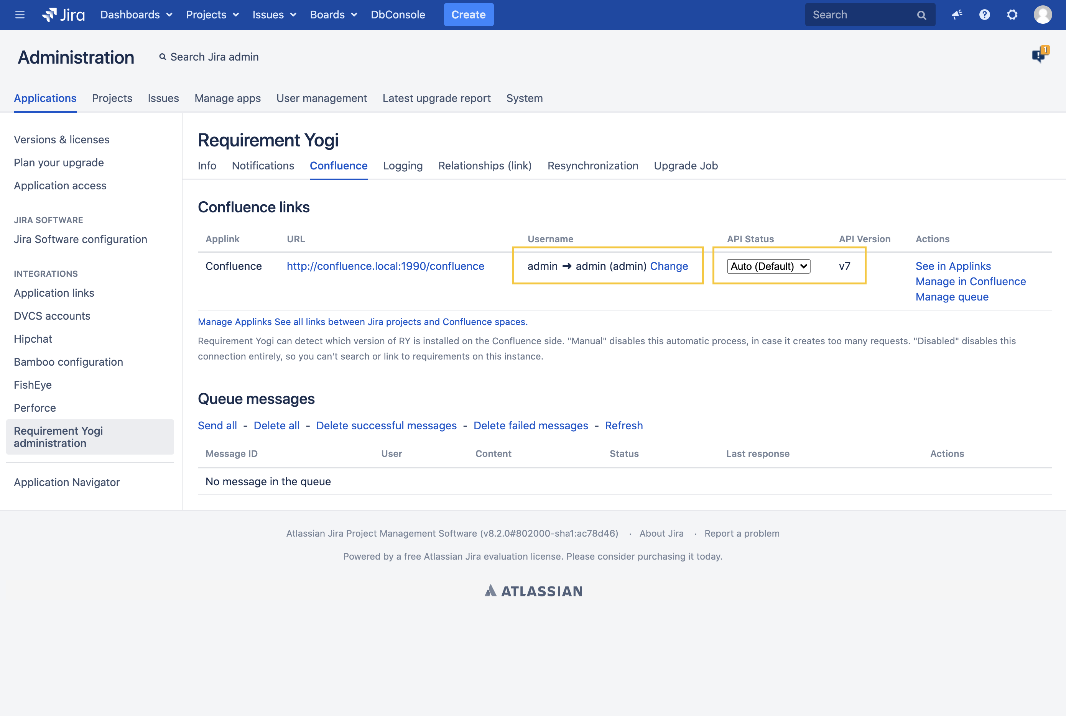Screen dimensions: 1066x716
Task: Click the notification speech bubble icon
Action: coord(1040,55)
